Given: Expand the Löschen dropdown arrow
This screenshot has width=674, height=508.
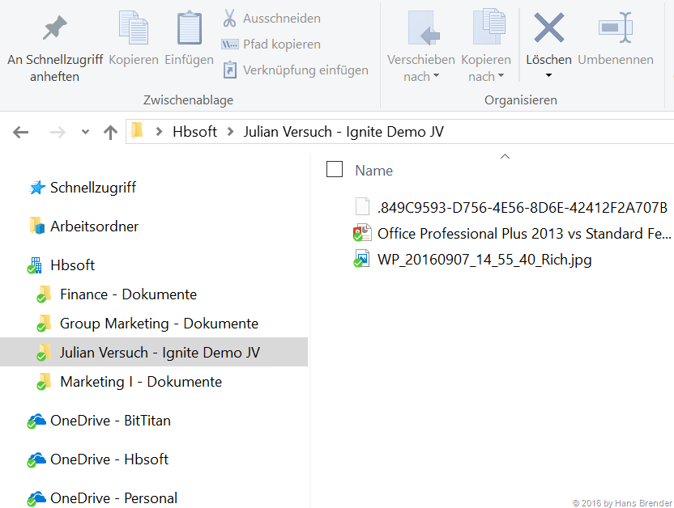Looking at the screenshot, I should click(548, 76).
